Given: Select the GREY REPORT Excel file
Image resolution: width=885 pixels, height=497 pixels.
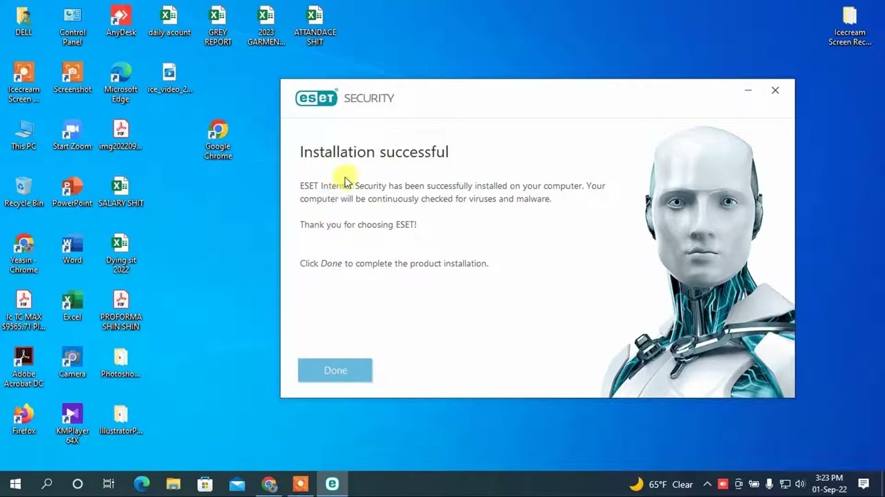Looking at the screenshot, I should tap(218, 26).
